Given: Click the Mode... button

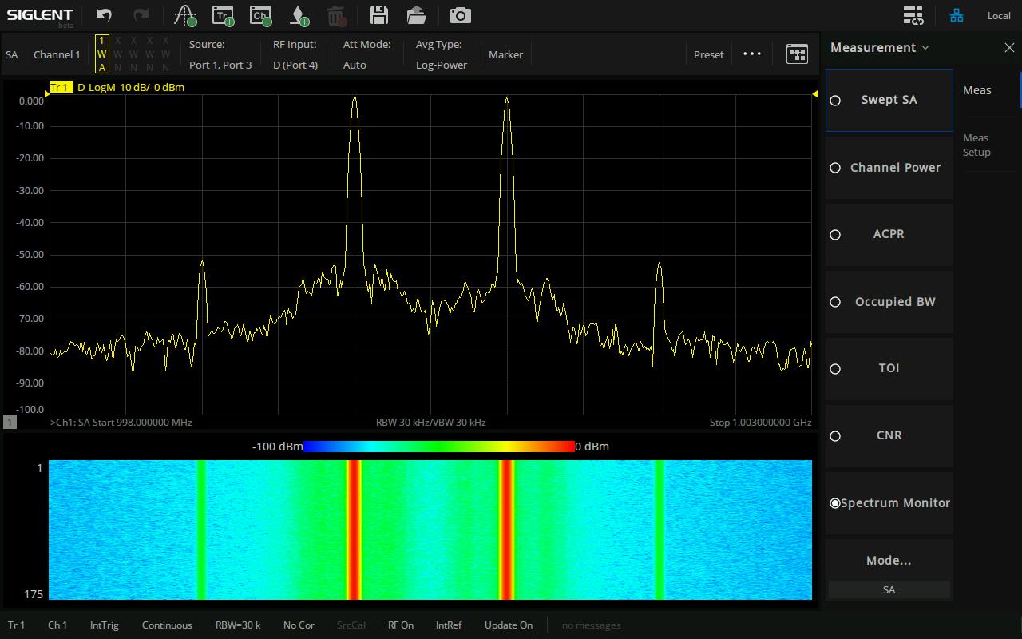Looking at the screenshot, I should (x=889, y=561).
